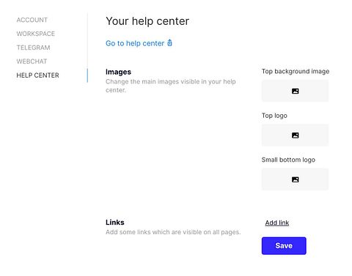Click the Your help center page title
This screenshot has height=276, width=352.
[x=147, y=21]
